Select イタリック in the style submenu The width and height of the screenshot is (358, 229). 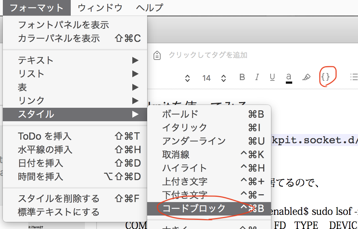[209, 128]
